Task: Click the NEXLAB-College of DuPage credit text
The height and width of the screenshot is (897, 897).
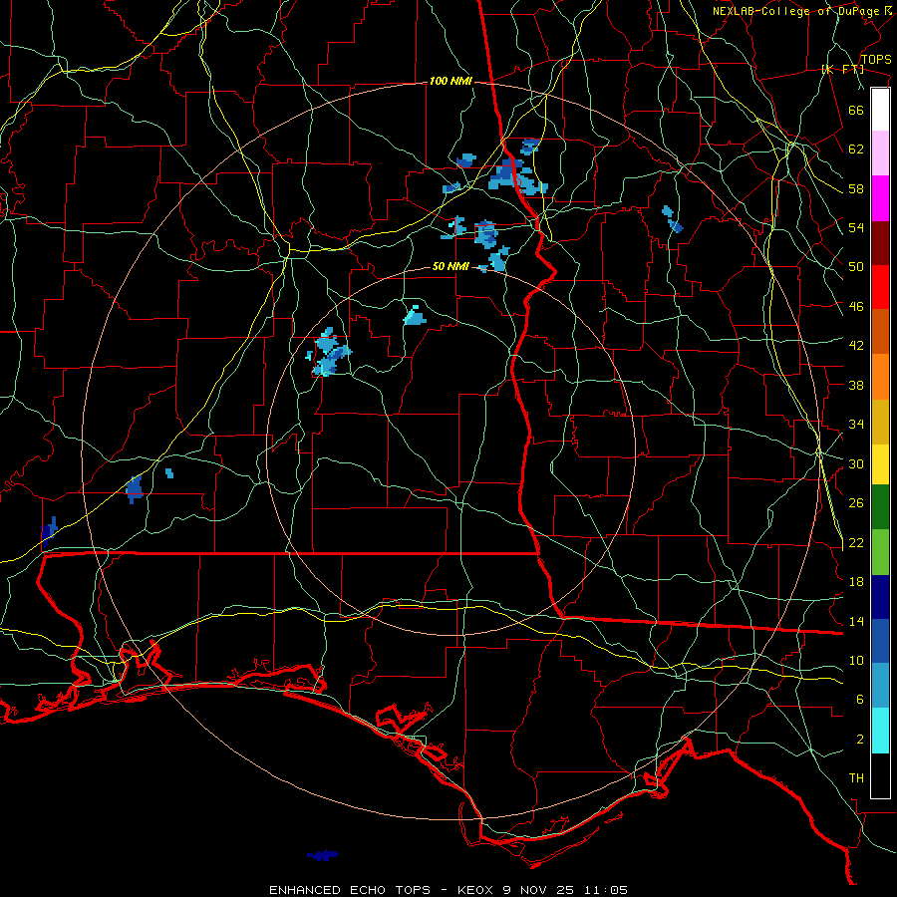Action: [801, 11]
